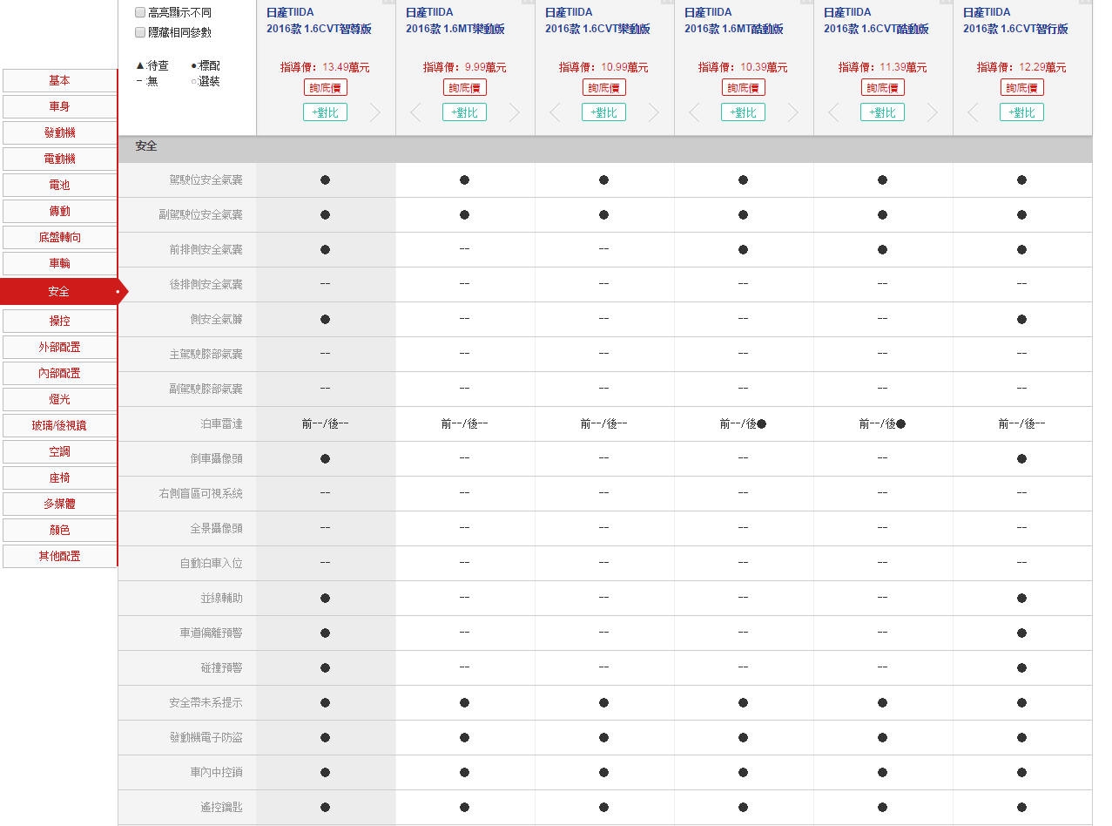Click 詢底價 under 1.6CVT樂動版
Image resolution: width=1112 pixels, height=826 pixels.
(603, 87)
